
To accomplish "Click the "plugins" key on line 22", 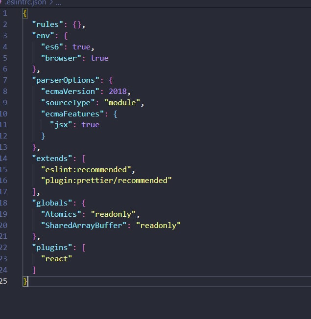I will 52,248.
